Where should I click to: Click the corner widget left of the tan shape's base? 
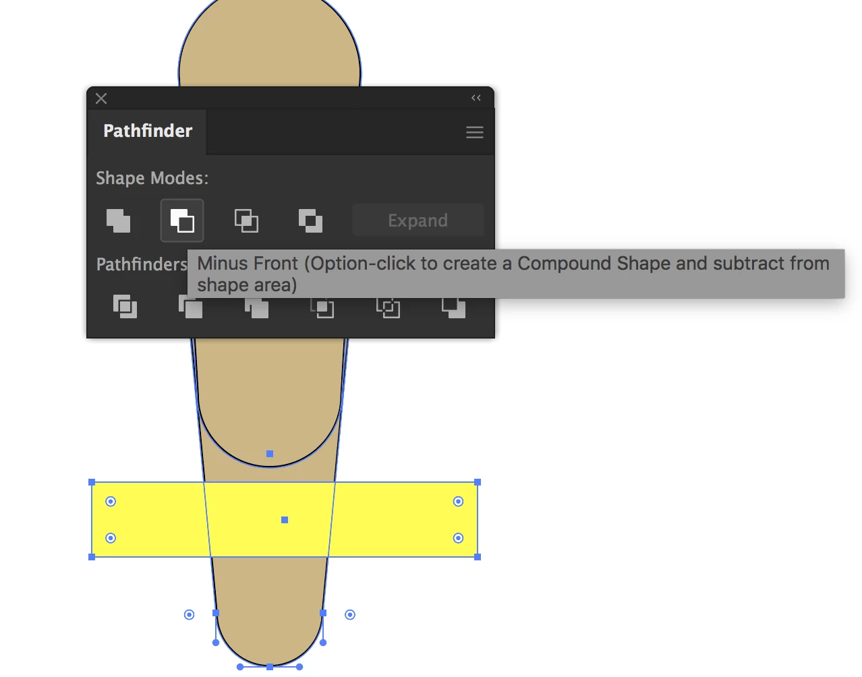pyautogui.click(x=189, y=614)
